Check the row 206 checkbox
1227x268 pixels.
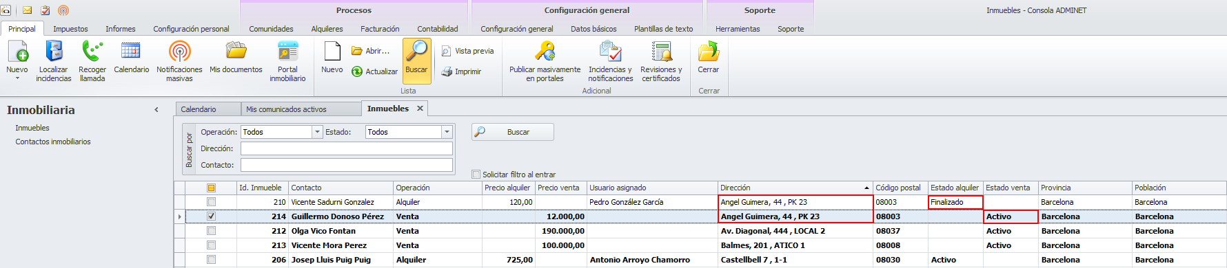pyautogui.click(x=211, y=260)
